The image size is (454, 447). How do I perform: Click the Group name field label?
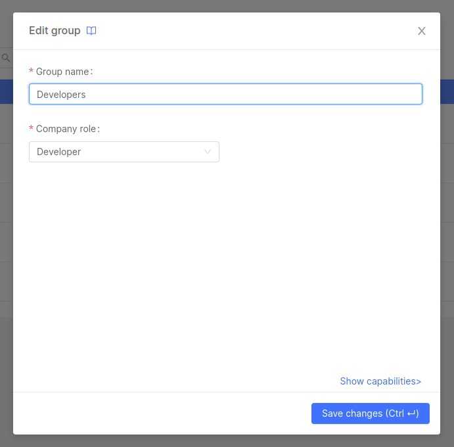pos(64,72)
